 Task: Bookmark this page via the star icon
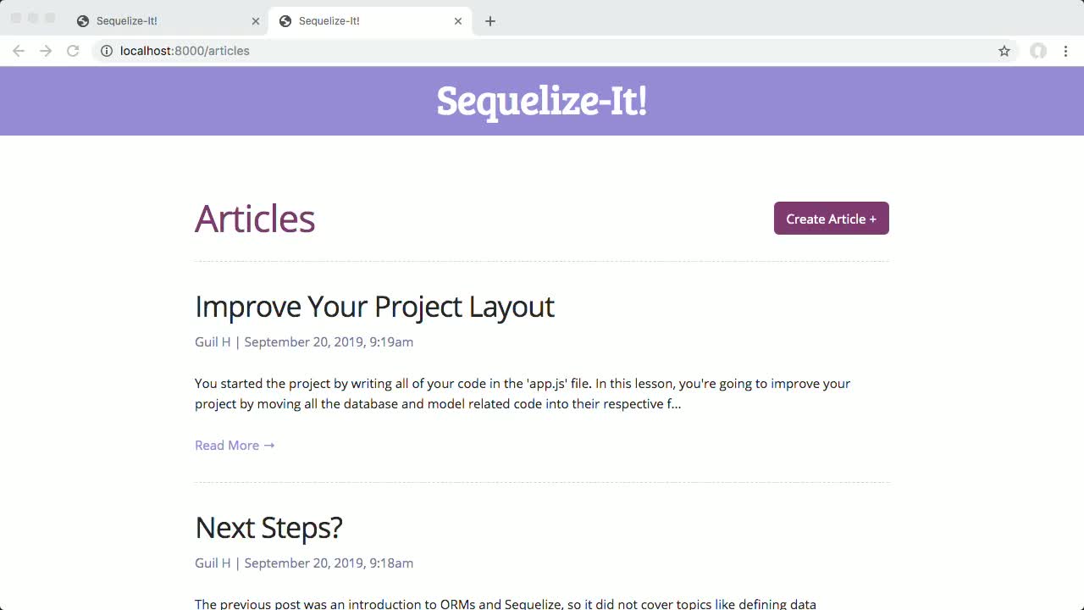click(x=1004, y=51)
